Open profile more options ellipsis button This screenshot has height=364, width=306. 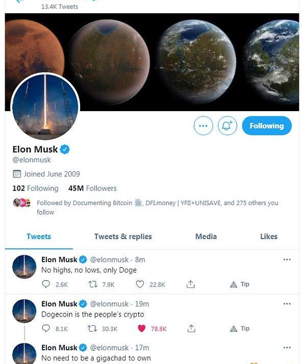(203, 126)
